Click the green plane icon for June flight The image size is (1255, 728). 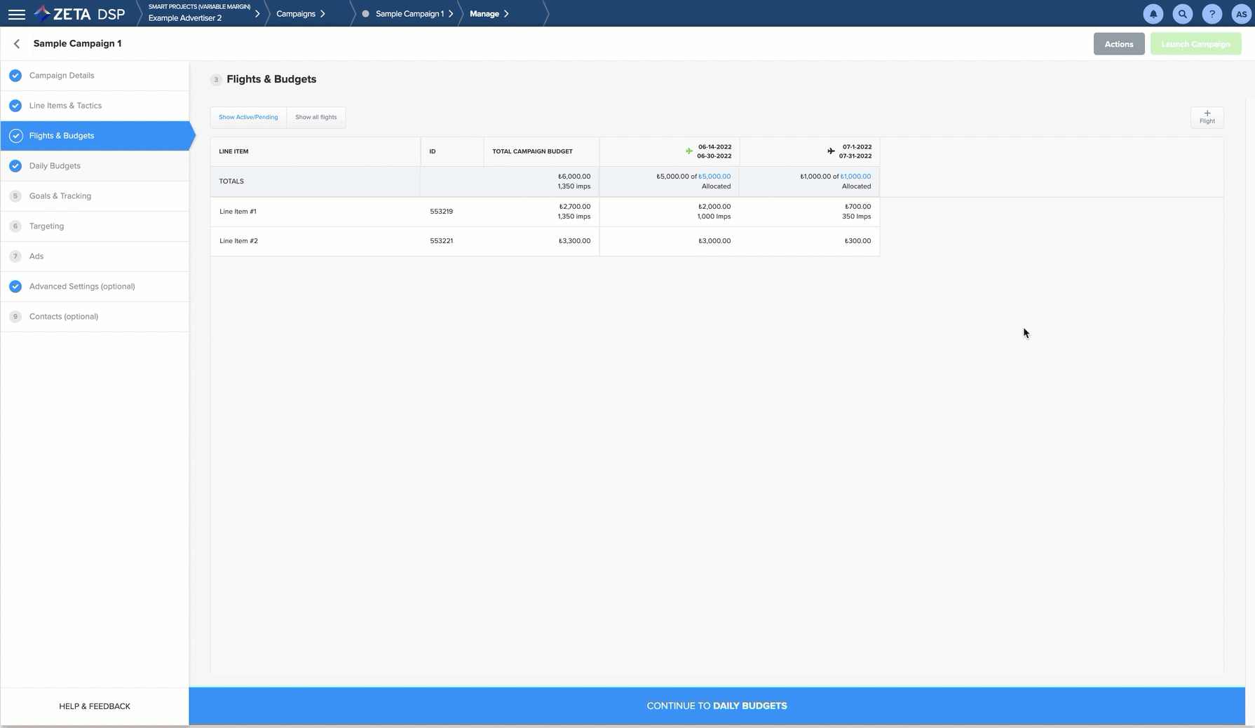coord(689,151)
